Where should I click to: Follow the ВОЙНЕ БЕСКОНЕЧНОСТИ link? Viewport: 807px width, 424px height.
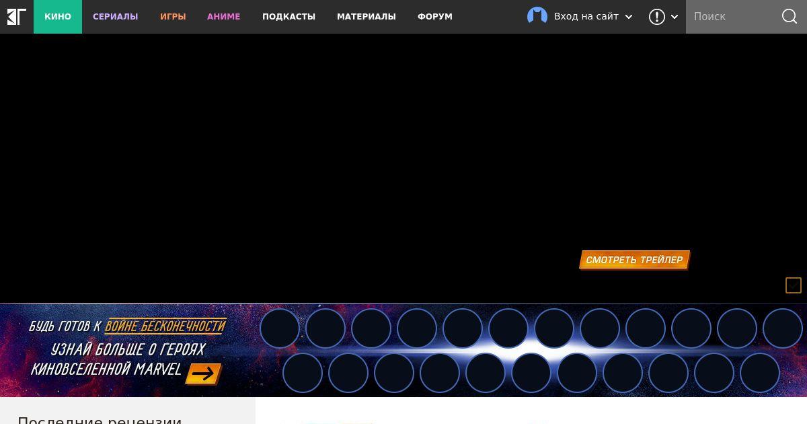point(165,326)
